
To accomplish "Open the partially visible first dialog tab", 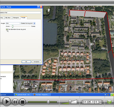I will click(x=2, y=18).
